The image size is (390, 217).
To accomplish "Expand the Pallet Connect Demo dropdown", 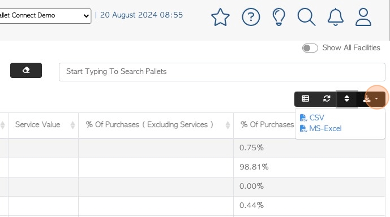I will coord(45,16).
